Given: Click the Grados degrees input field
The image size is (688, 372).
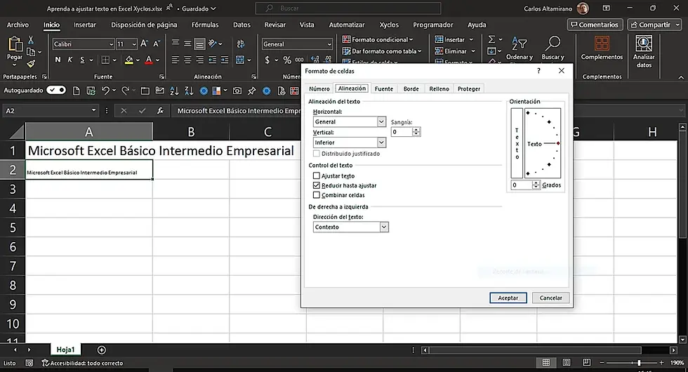Looking at the screenshot, I should tap(522, 185).
